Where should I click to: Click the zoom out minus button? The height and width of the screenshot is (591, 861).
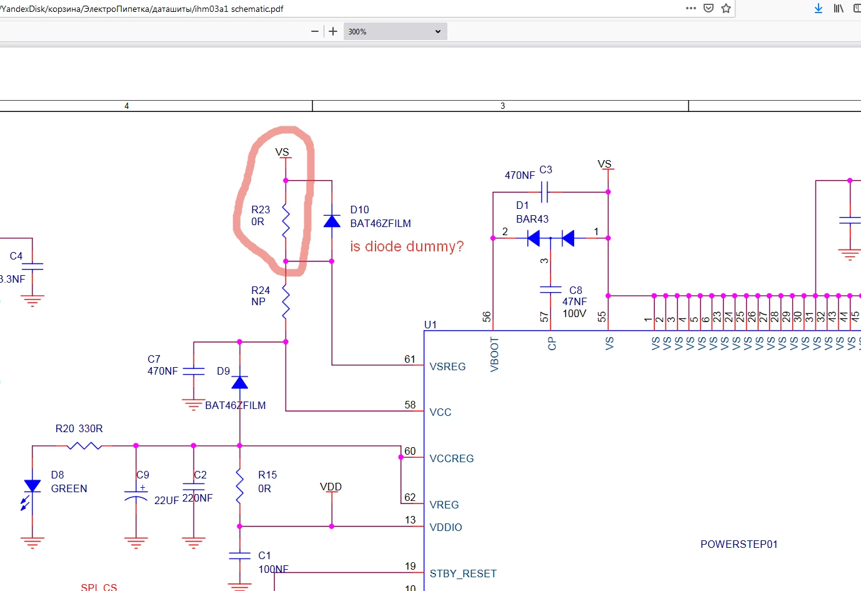pyautogui.click(x=315, y=31)
